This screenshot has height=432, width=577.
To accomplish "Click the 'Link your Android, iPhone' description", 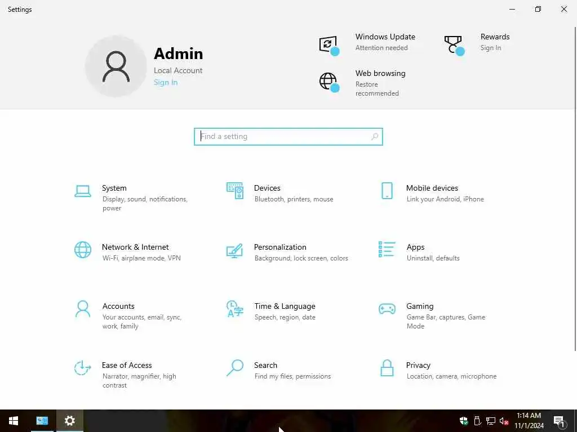I will pos(445,199).
